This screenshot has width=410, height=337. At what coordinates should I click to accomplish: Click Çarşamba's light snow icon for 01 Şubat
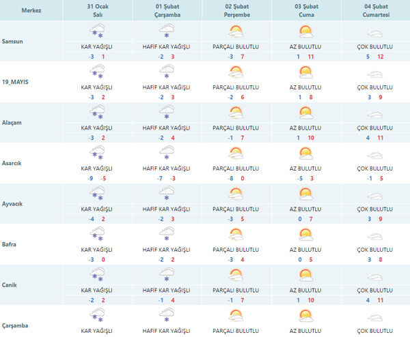click(166, 315)
